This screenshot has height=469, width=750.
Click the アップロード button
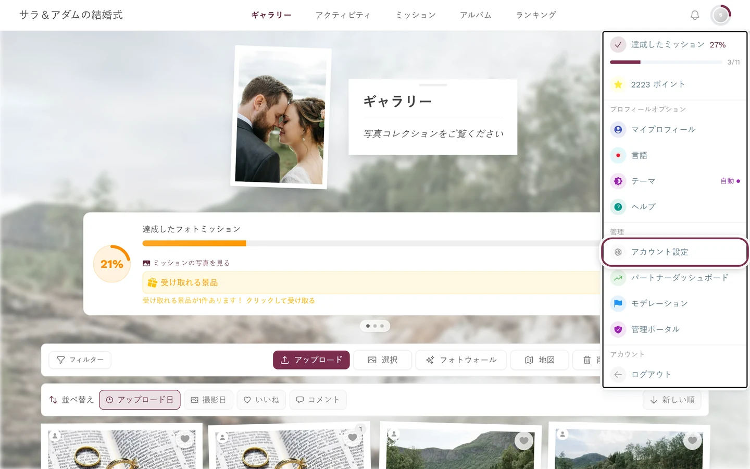click(311, 360)
